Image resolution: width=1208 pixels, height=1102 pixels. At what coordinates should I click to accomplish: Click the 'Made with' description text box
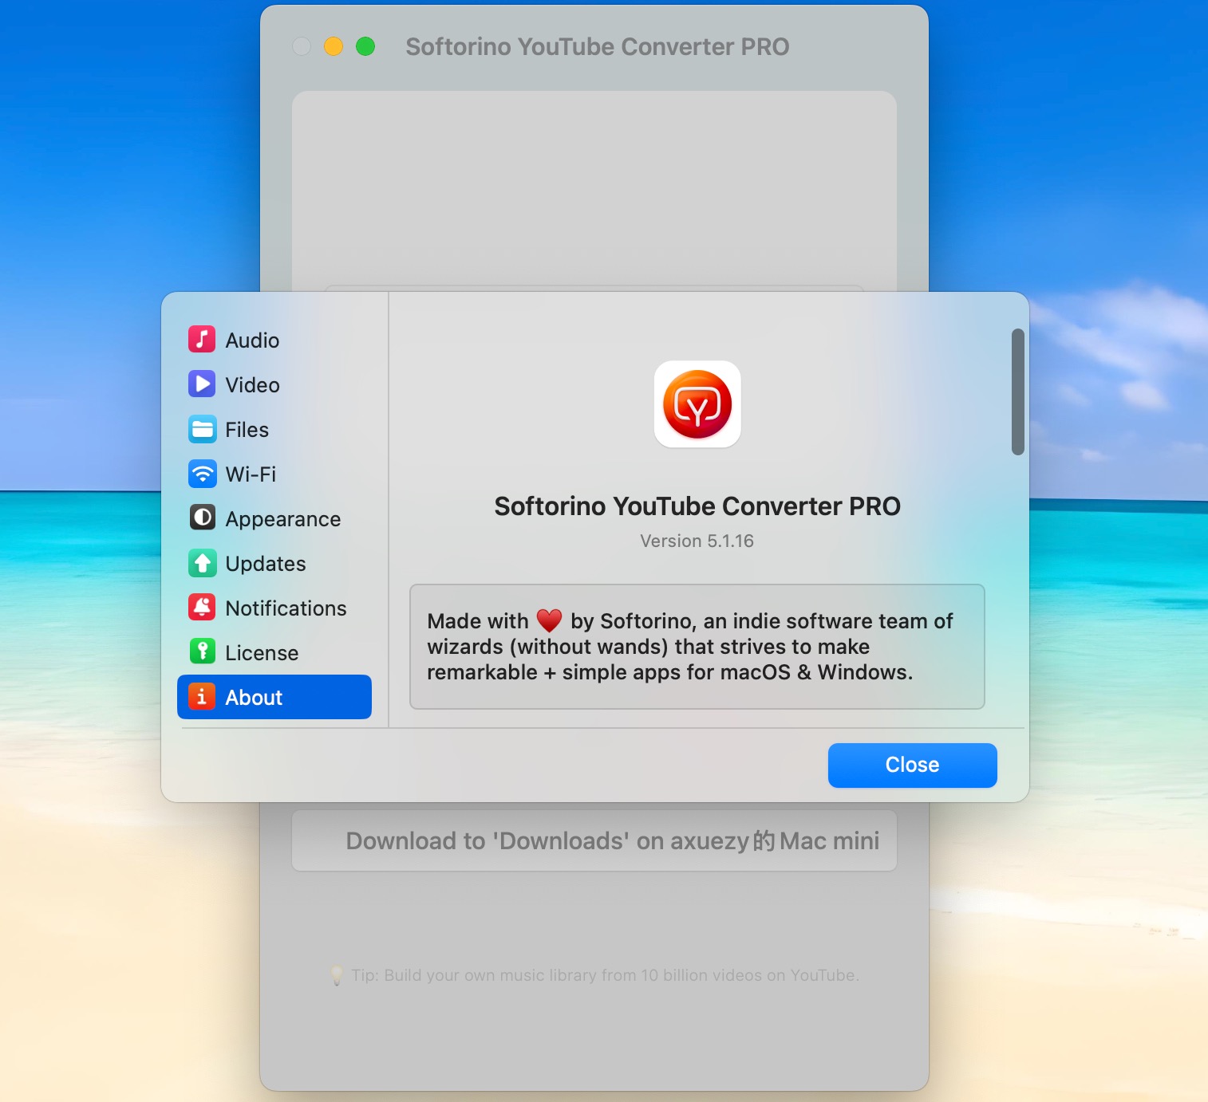click(697, 647)
